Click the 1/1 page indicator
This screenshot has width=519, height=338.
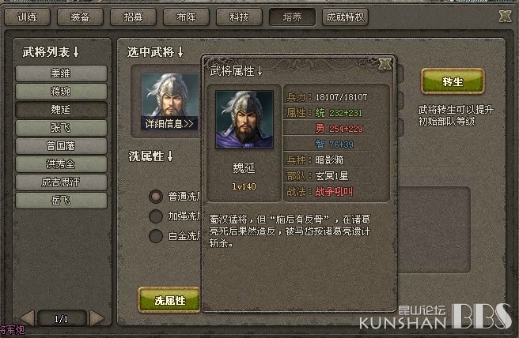click(62, 319)
